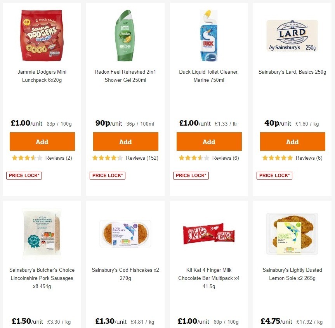Add Radox Feel Refreshed Shower Gel to basket
This screenshot has width=335, height=328.
point(125,142)
